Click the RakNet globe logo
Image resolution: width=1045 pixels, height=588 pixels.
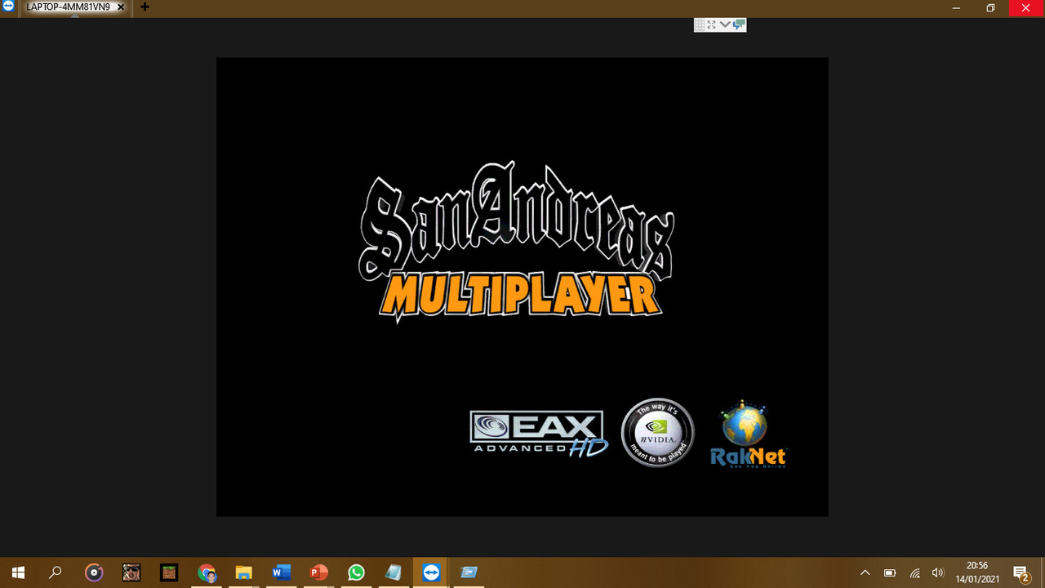coord(748,434)
